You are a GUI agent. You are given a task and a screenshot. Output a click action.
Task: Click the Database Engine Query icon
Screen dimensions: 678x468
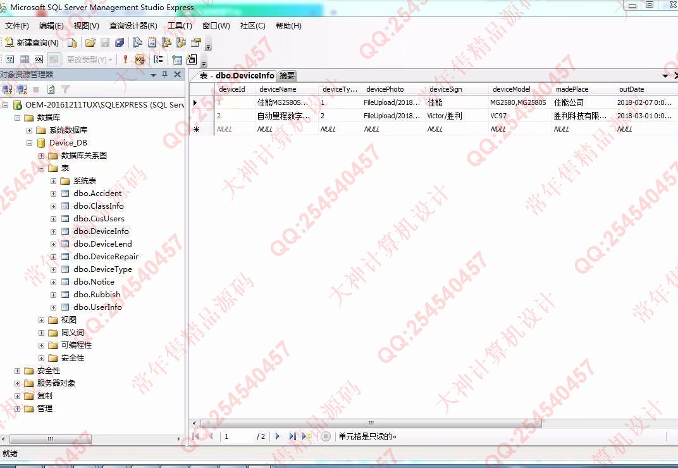(x=72, y=42)
